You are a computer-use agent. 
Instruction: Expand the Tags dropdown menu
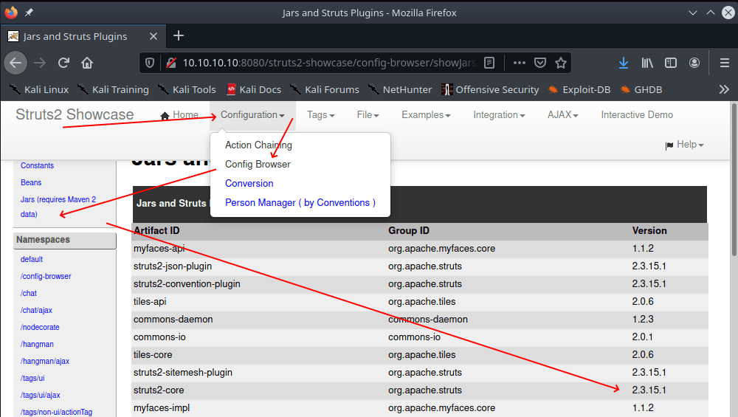[320, 114]
